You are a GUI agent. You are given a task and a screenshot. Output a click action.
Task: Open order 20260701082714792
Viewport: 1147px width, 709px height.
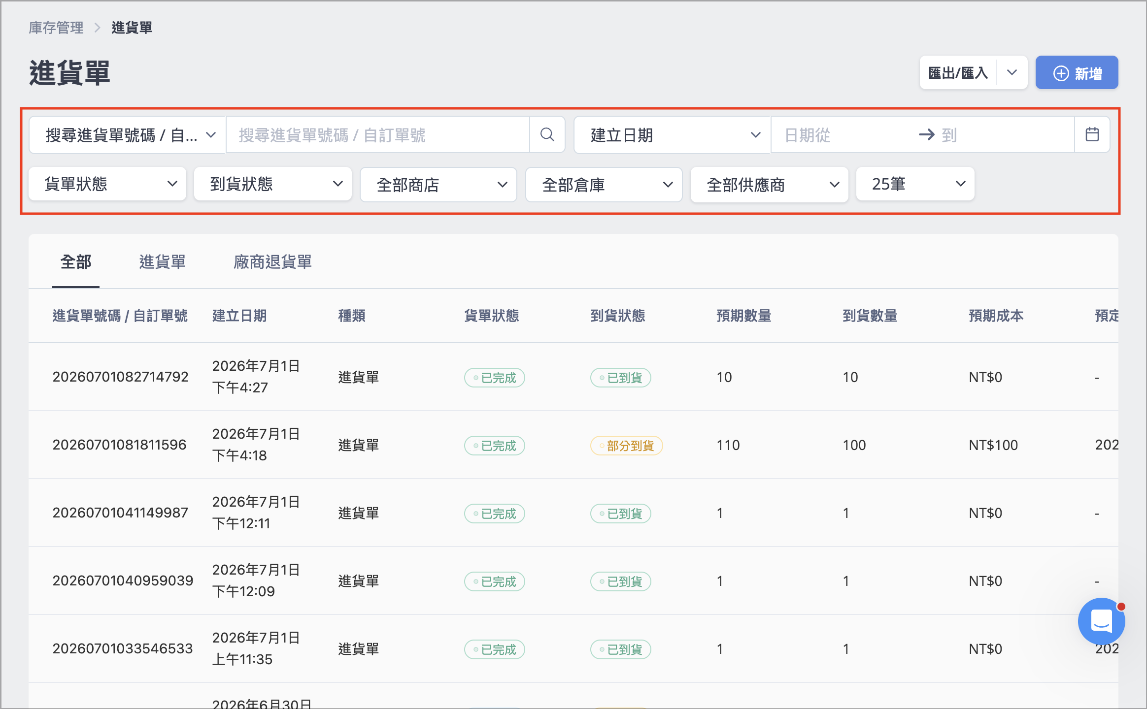[x=121, y=377]
